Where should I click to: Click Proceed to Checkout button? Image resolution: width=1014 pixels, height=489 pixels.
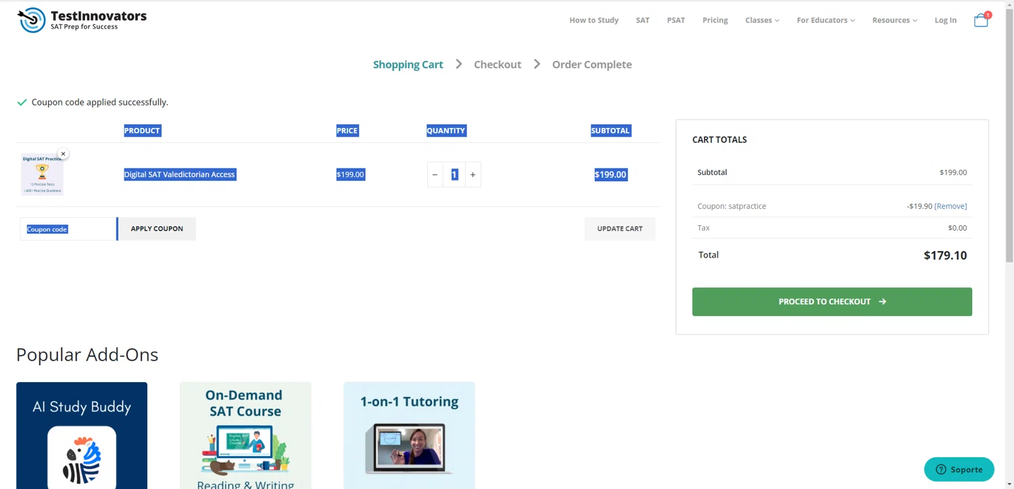point(831,302)
